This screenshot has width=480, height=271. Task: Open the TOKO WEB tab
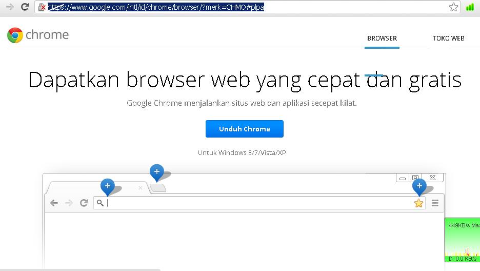(449, 38)
